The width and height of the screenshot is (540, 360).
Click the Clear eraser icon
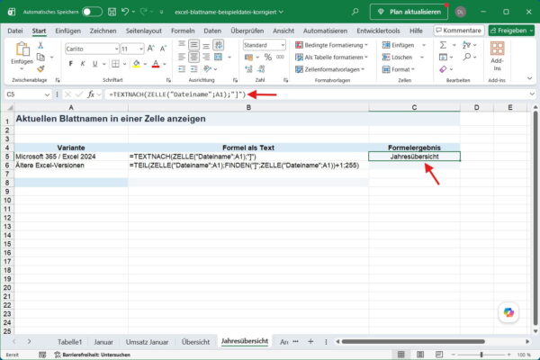tap(443, 69)
